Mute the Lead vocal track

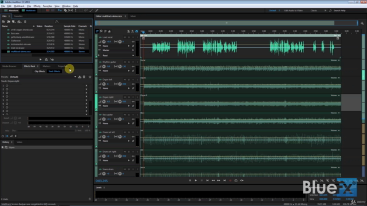[125, 37]
